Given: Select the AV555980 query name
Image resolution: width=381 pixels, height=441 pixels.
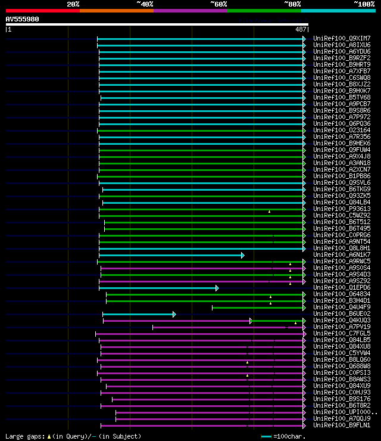Looking at the screenshot, I should 23,19.
